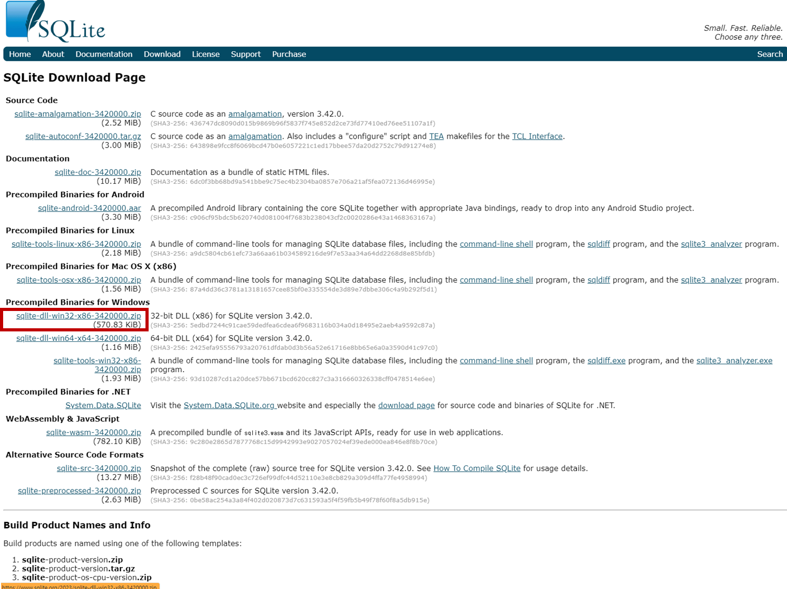The image size is (787, 589).
Task: Open the Documentation menu item
Action: [x=104, y=54]
